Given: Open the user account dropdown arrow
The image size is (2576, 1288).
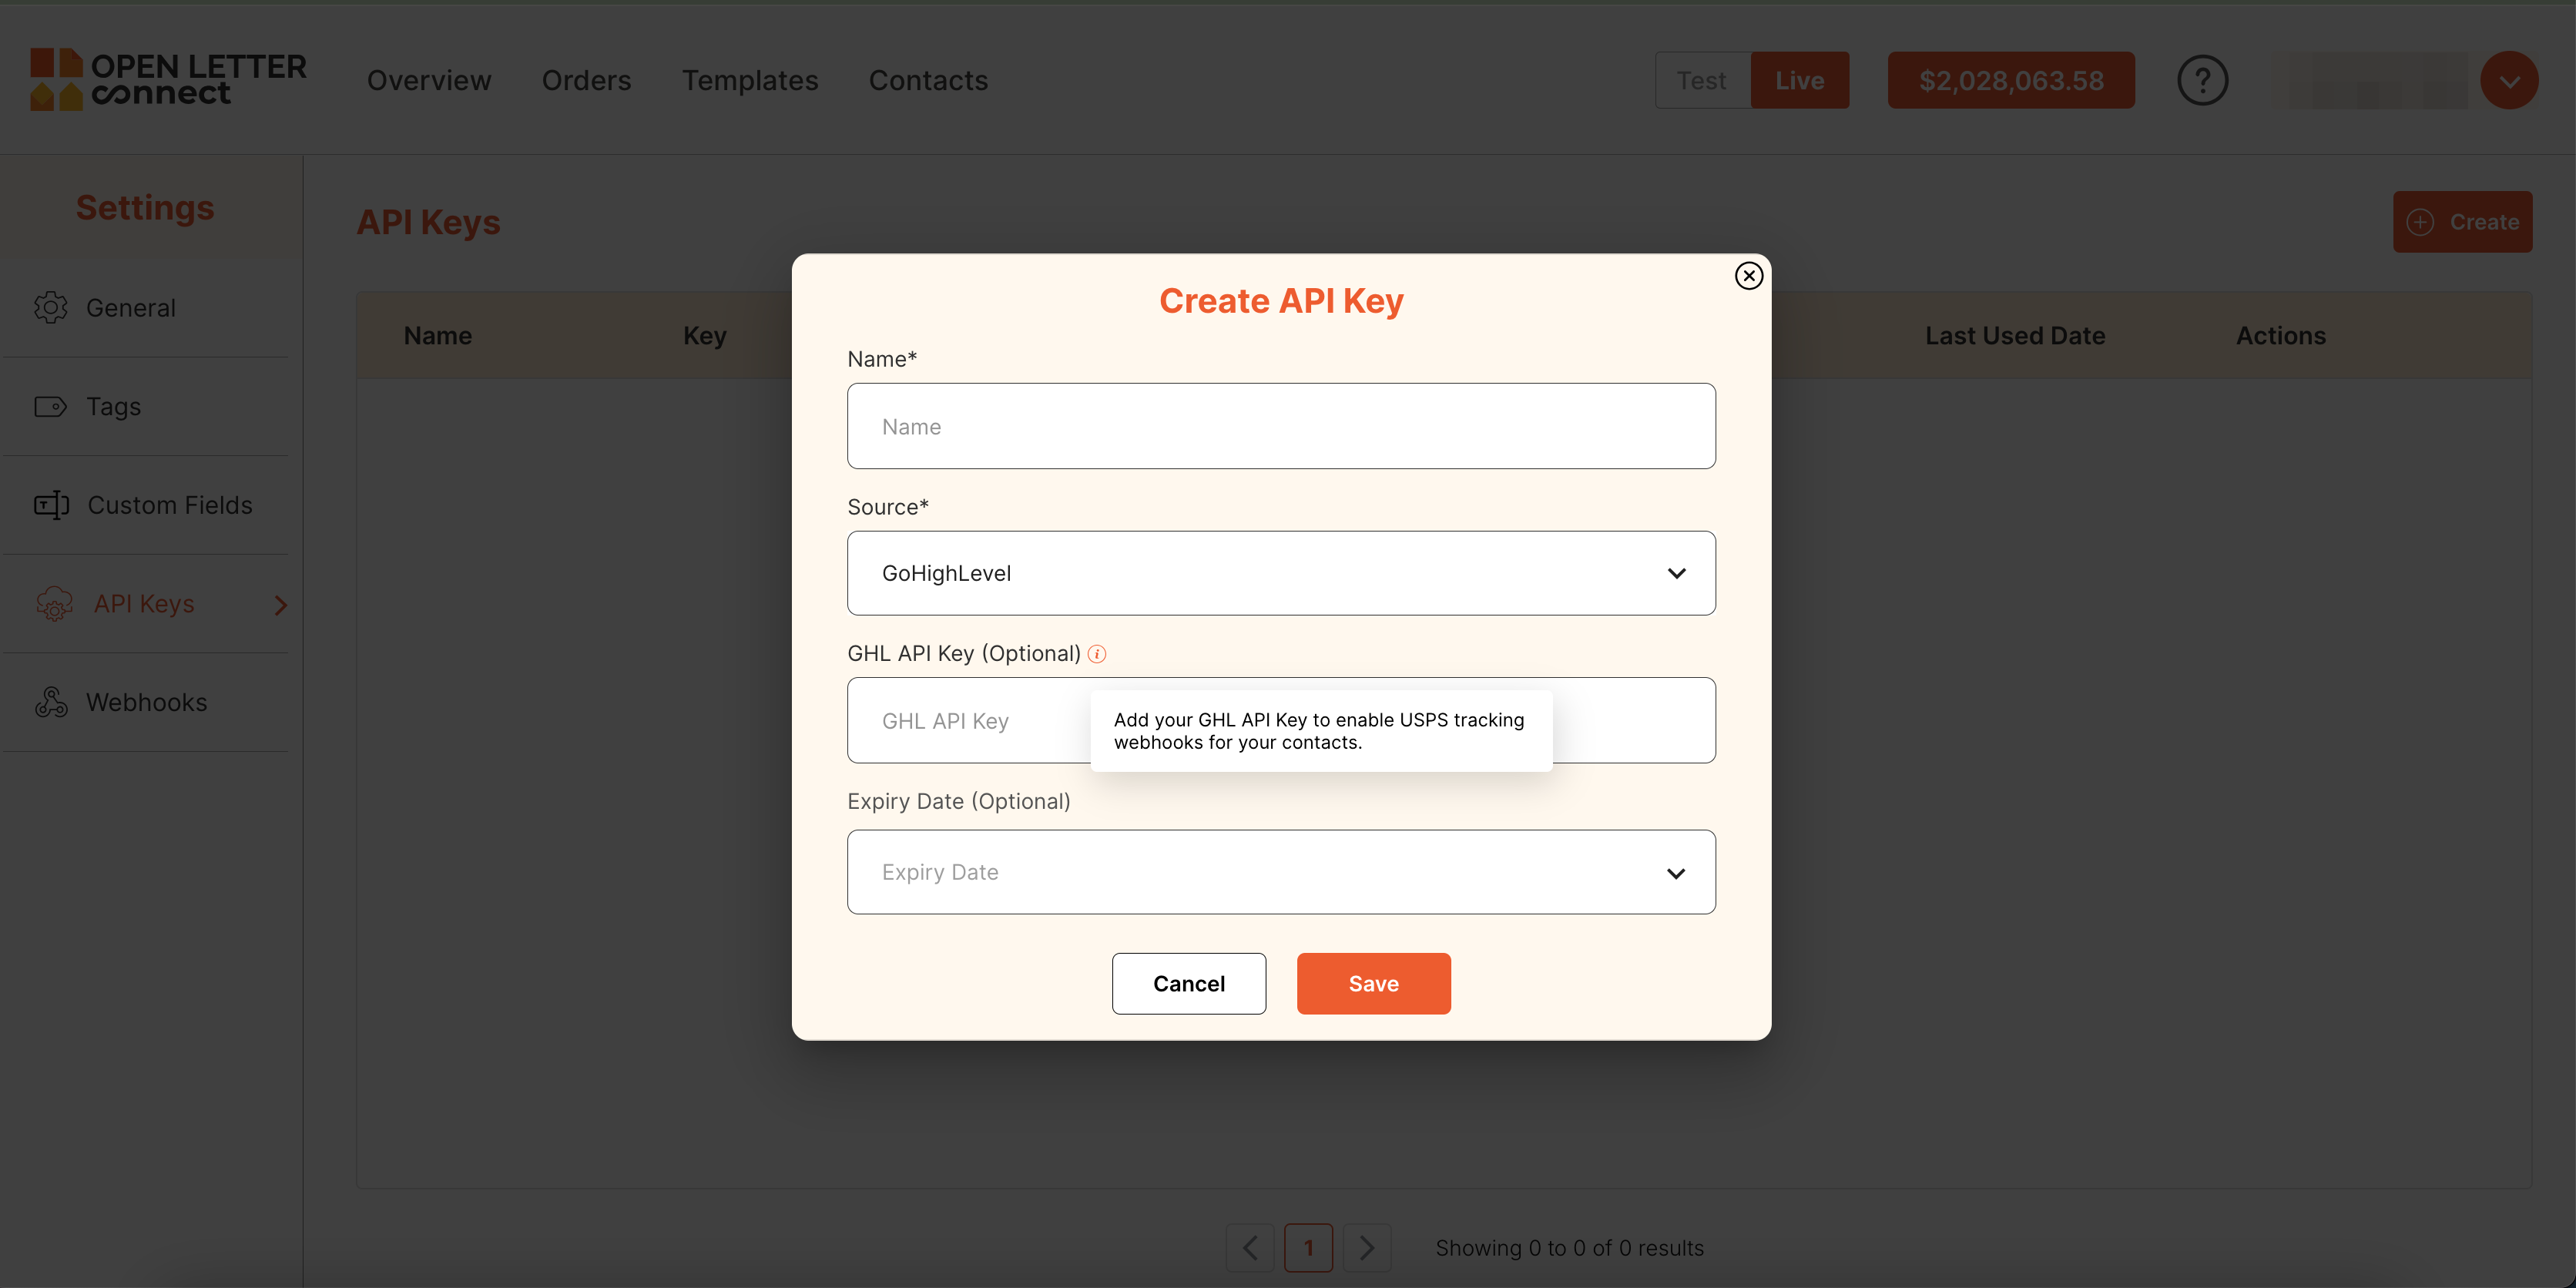Looking at the screenshot, I should point(2508,80).
